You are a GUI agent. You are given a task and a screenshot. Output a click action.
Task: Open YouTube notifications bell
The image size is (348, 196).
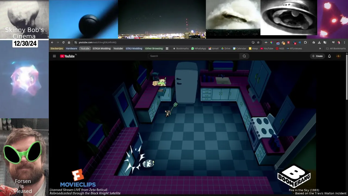click(329, 56)
